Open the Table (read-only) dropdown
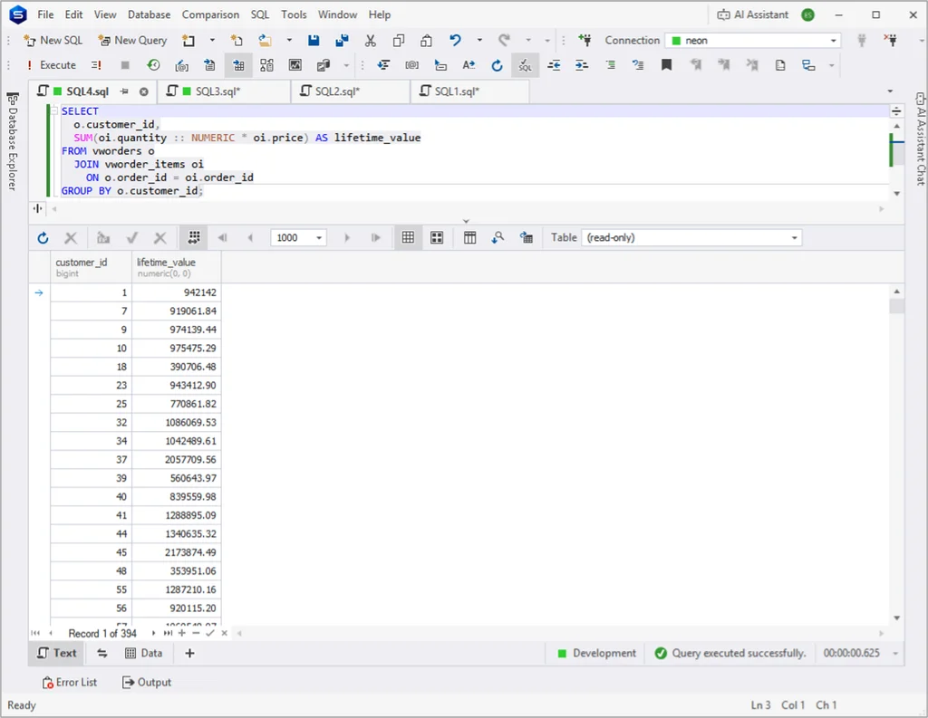Image resolution: width=928 pixels, height=718 pixels. click(x=794, y=238)
